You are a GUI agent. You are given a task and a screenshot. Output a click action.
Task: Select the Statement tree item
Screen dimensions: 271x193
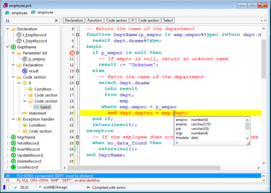coord(37,113)
